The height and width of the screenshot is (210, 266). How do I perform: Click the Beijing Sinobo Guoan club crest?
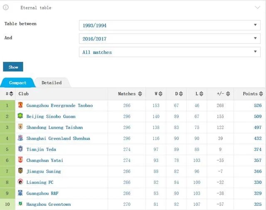20,116
